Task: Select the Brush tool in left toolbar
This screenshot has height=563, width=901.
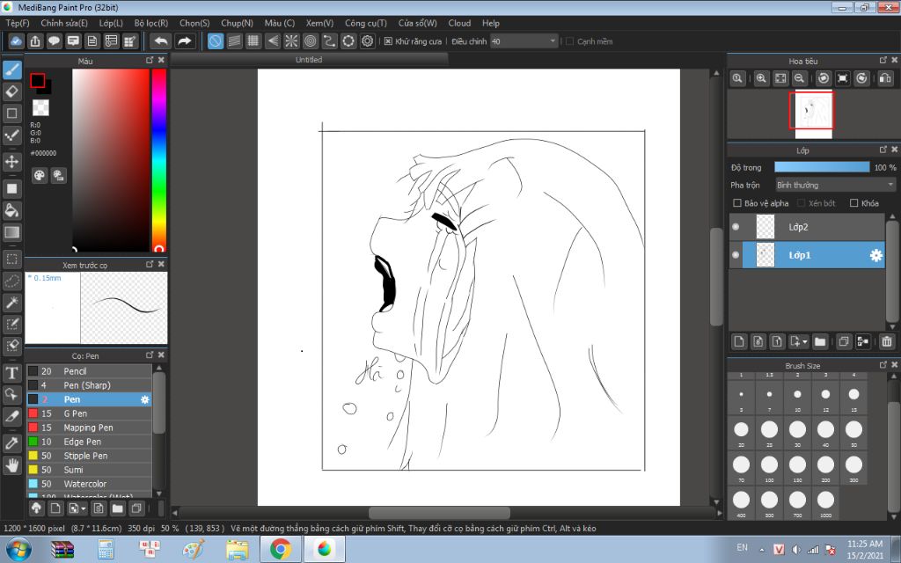Action: pyautogui.click(x=12, y=70)
